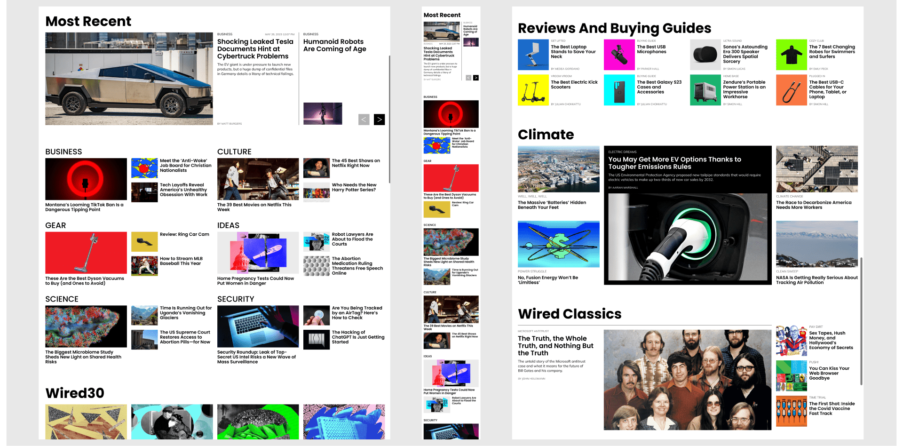Viewport: 903px width, 446px height.
Task: Click the previous arrow in Most Recent carousel
Action: pos(364,119)
